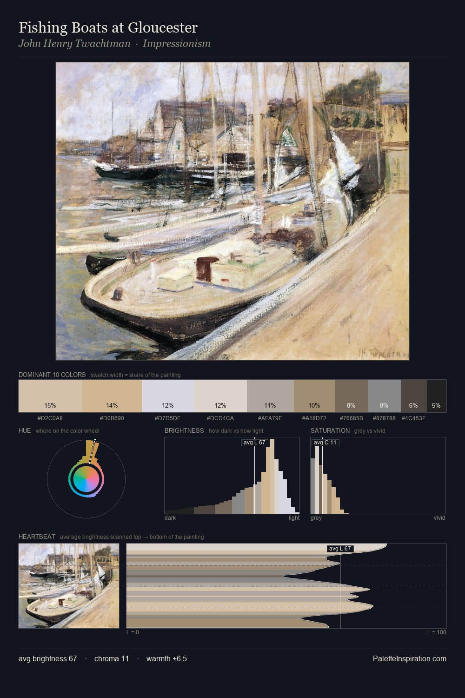Viewport: 465px width, 698px height.
Task: Click the 'DOMINANT 10 COLORS' heading
Action: coord(52,375)
